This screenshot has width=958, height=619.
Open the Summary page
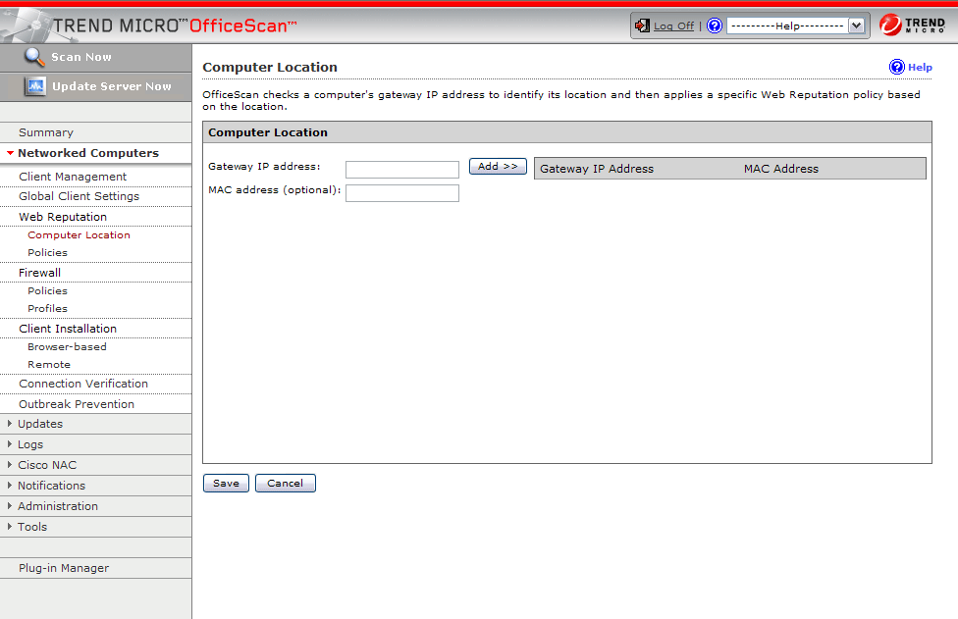[46, 132]
